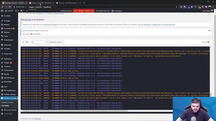Image resolution: width=216 pixels, height=121 pixels.
Task: Open the F12-Profiler admin bar item
Action: (103, 11)
